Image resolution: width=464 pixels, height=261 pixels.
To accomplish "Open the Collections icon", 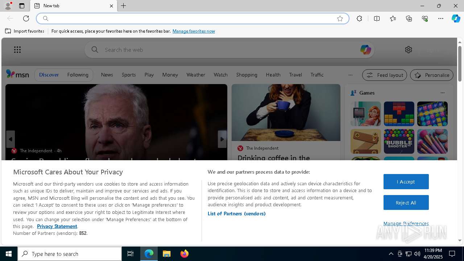I will (x=409, y=18).
